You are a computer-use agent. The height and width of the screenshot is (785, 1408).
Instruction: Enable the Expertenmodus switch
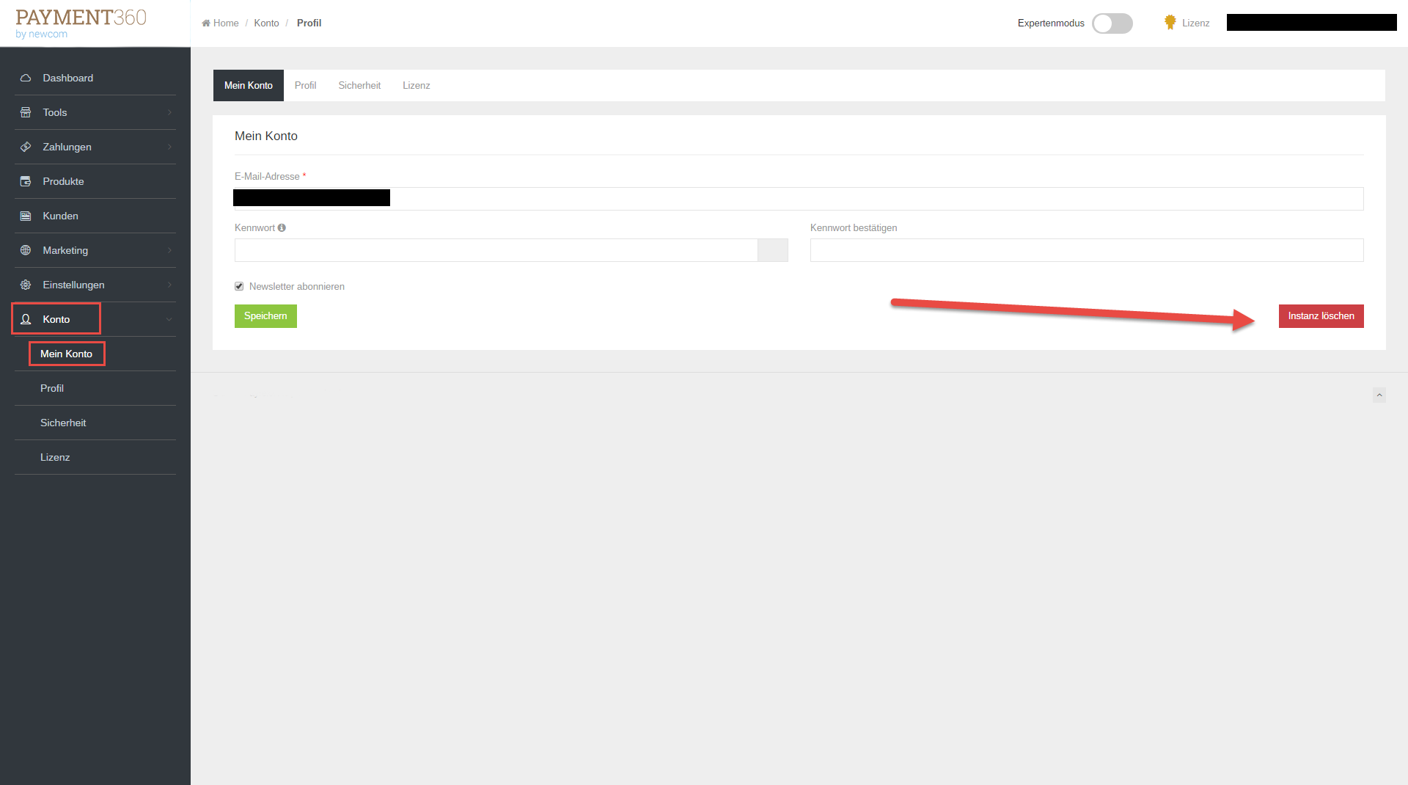(x=1112, y=23)
